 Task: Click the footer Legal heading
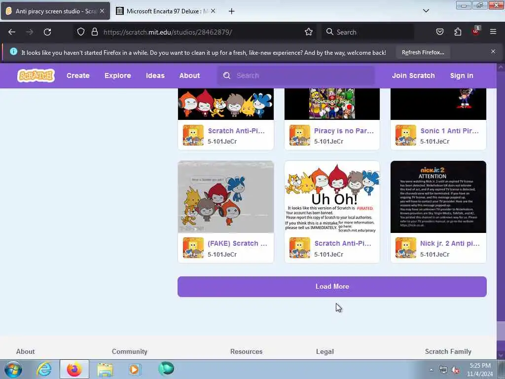click(325, 351)
